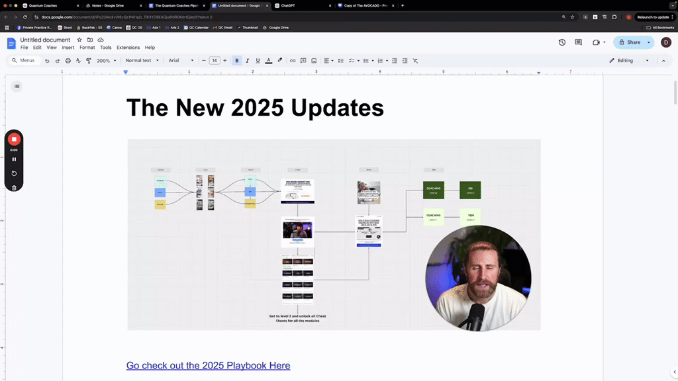Toggle italic formatting

coord(246,60)
